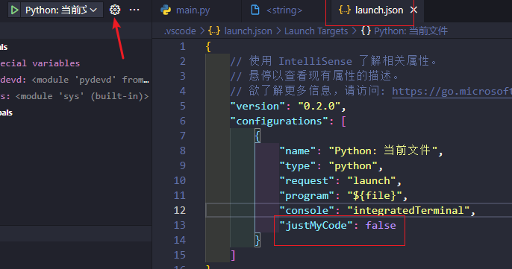Open the https://go.microsoft link in comment

click(x=452, y=92)
